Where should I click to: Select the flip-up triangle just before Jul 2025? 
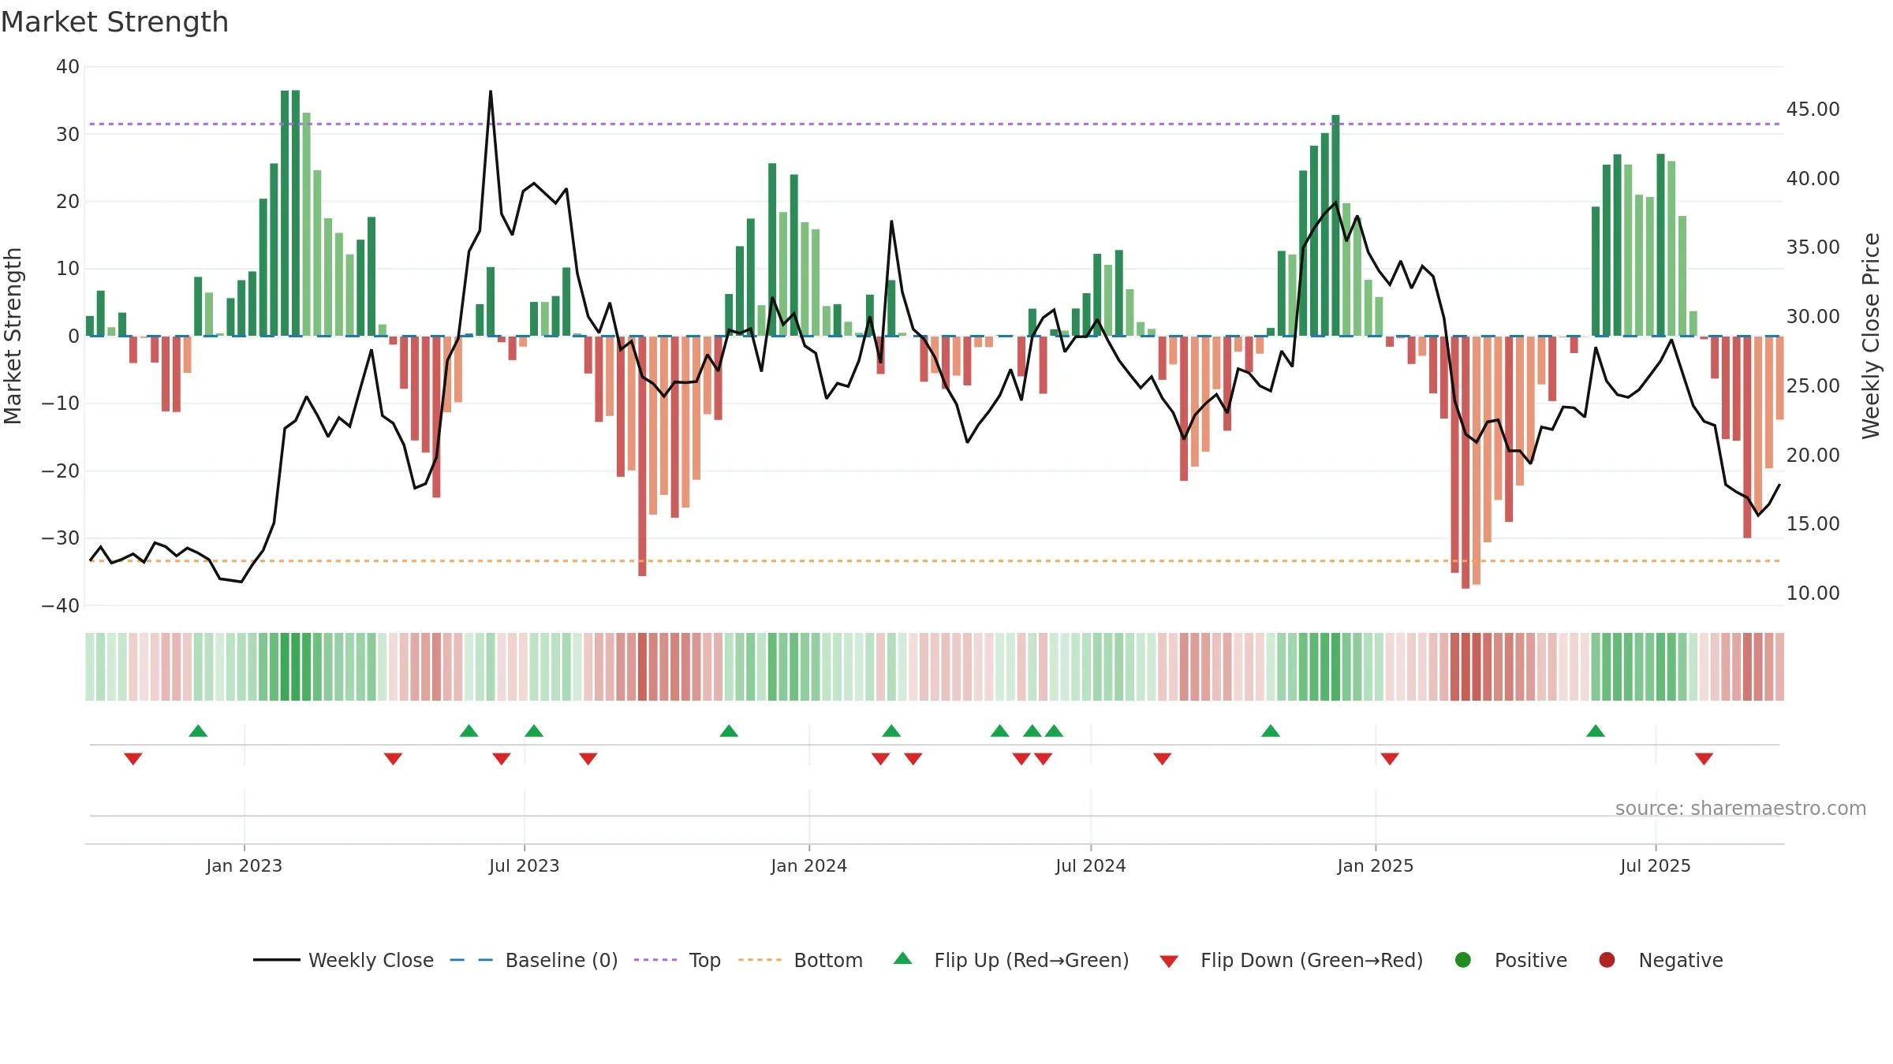pyautogui.click(x=1596, y=731)
